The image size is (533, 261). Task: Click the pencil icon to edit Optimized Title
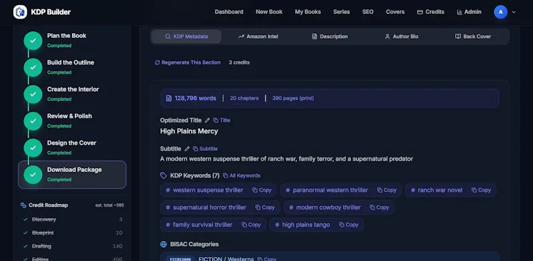pyautogui.click(x=207, y=120)
